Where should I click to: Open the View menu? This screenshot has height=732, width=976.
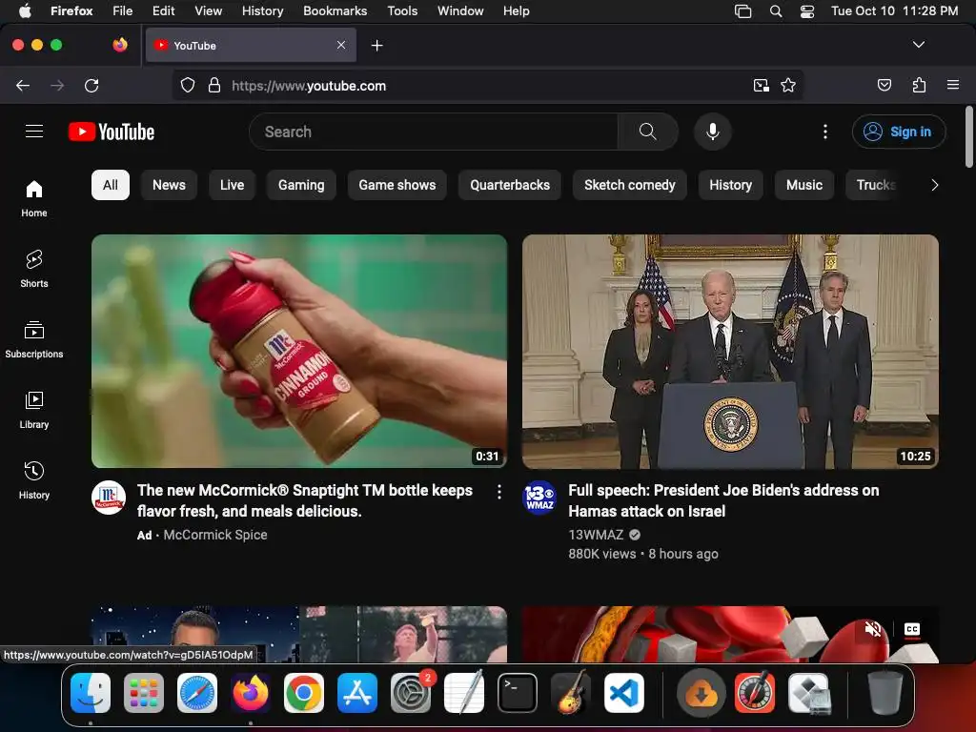[x=208, y=11]
